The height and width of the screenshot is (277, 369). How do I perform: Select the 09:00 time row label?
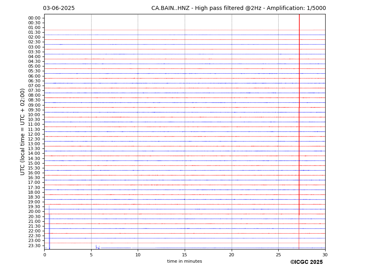(34, 105)
